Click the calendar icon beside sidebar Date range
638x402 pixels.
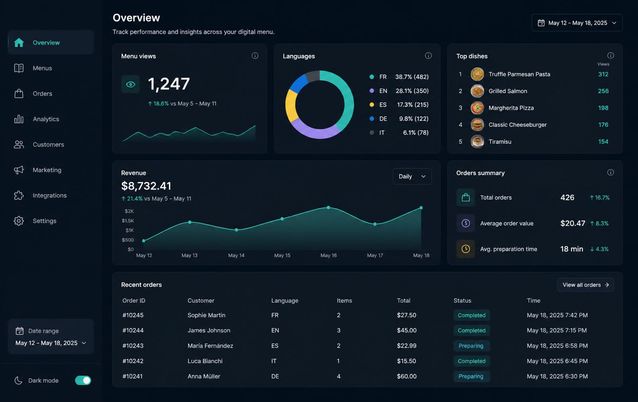point(20,331)
